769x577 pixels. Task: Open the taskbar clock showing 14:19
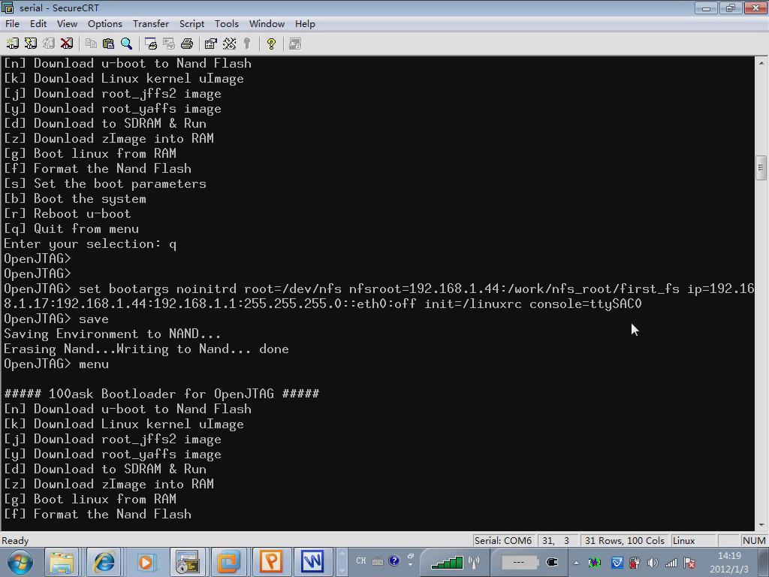(x=729, y=562)
